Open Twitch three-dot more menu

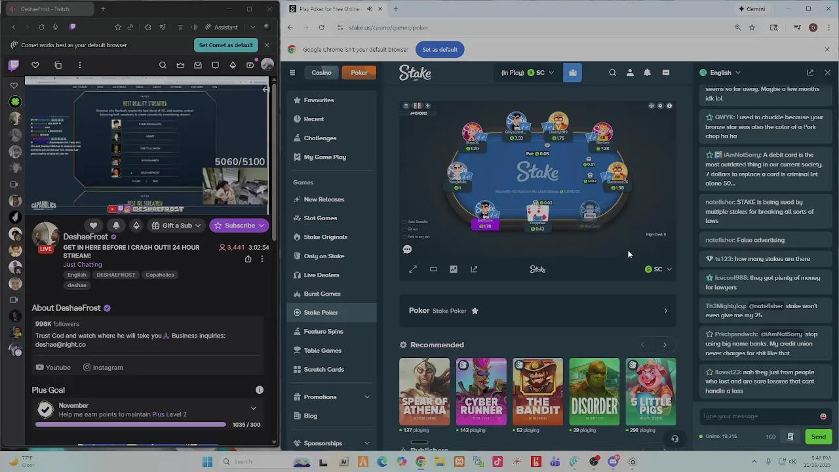pyautogui.click(x=80, y=65)
